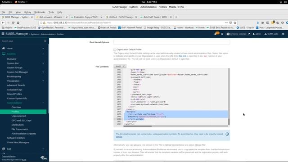
Task: Click the Systems monitor icon in sidebar
Action: pyautogui.click(x=4, y=54)
